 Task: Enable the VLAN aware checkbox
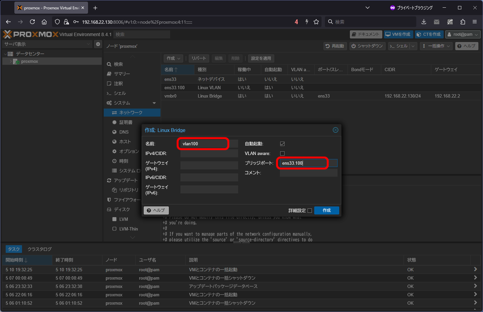click(x=282, y=153)
